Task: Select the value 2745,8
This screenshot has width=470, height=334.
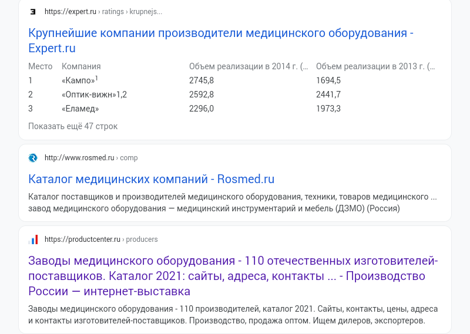Action: coord(202,80)
